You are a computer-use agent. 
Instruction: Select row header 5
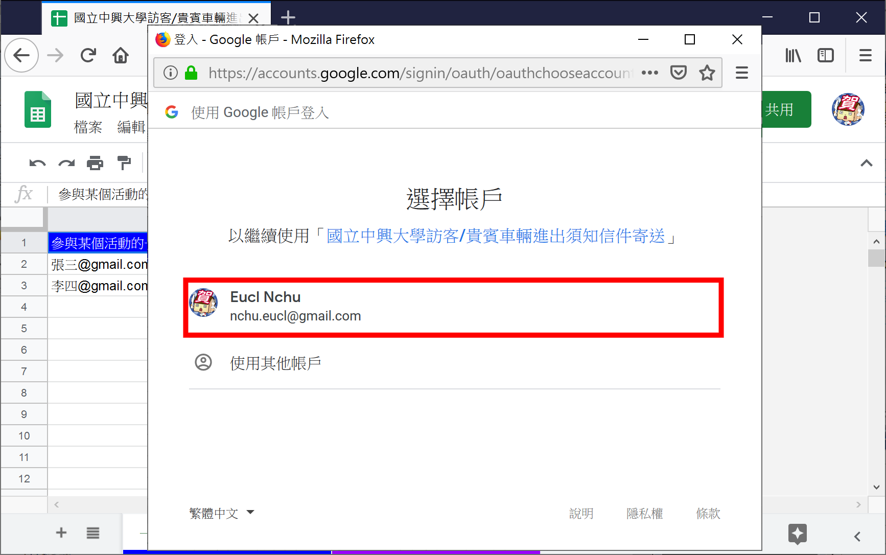click(x=24, y=329)
